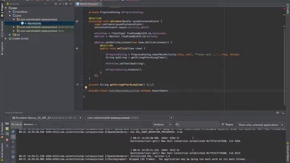Expand the res folder
The image size is (290, 163).
pos(10,35)
